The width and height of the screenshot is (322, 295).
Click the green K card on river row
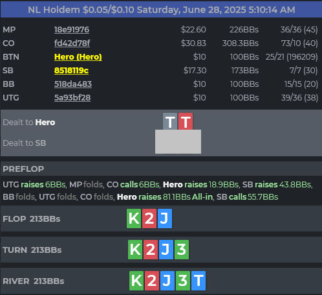coord(136,281)
